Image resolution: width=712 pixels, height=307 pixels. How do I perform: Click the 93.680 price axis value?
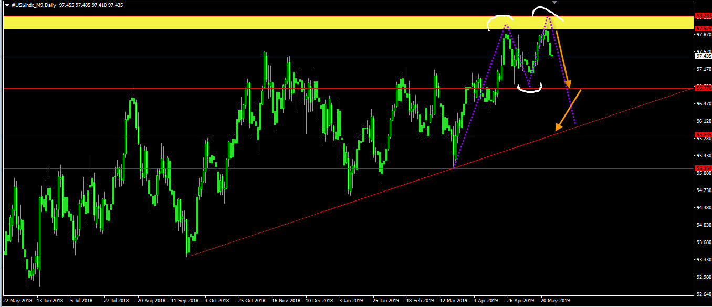tap(703, 242)
